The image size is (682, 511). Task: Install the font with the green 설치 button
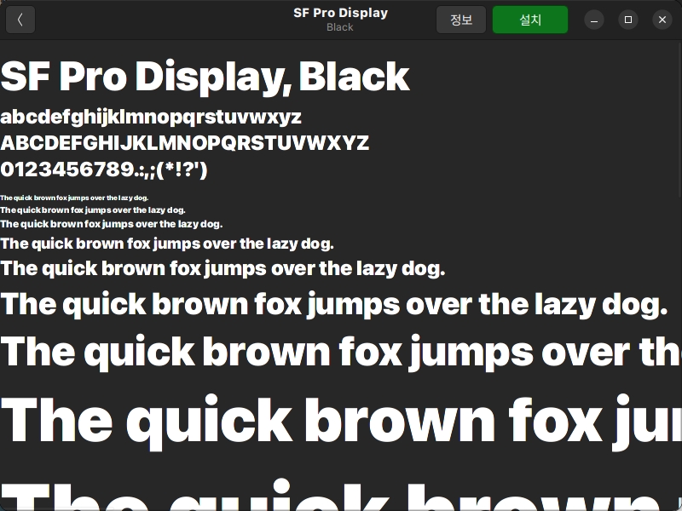point(530,20)
